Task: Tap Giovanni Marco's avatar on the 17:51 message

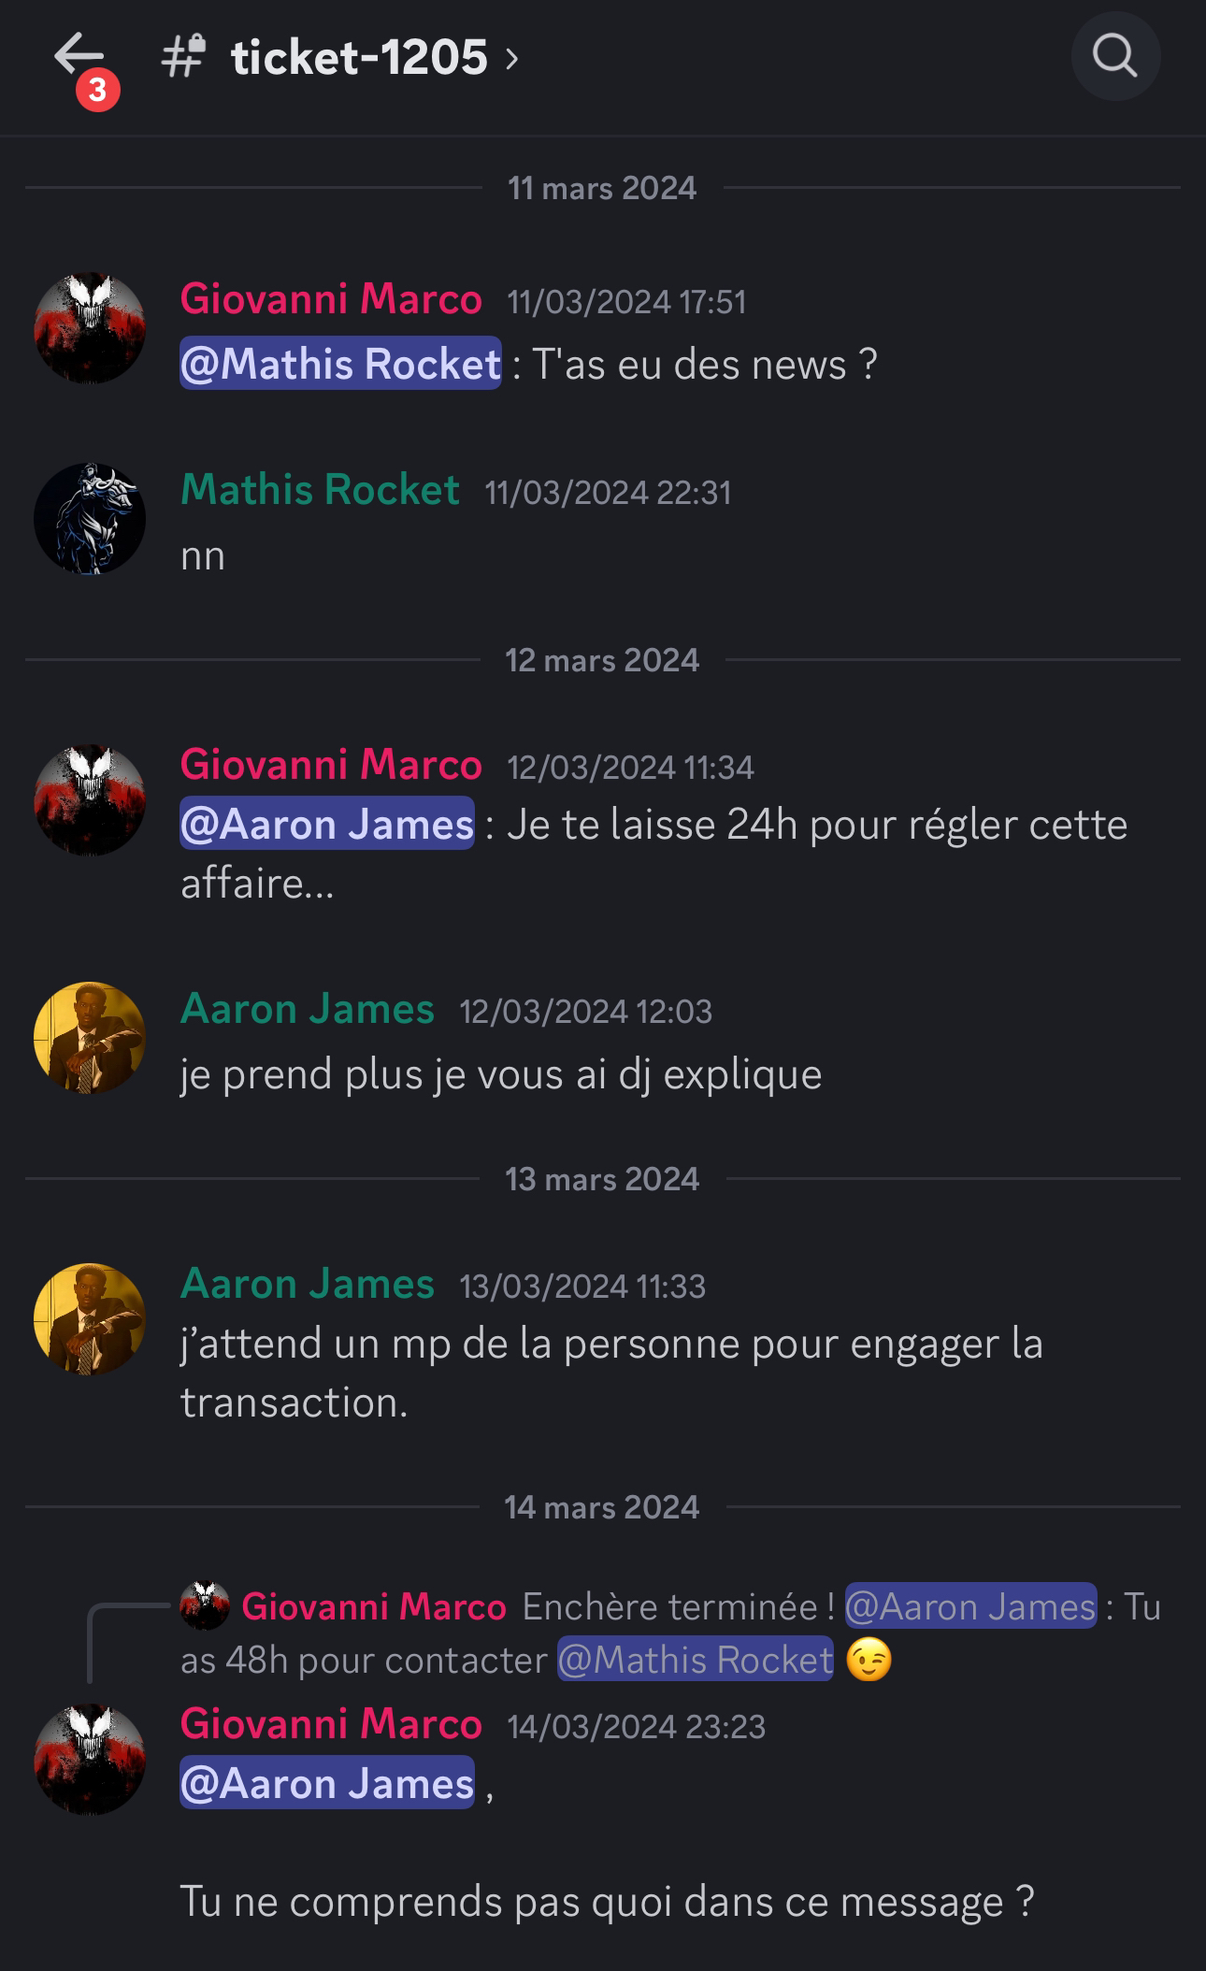Action: pyautogui.click(x=90, y=328)
